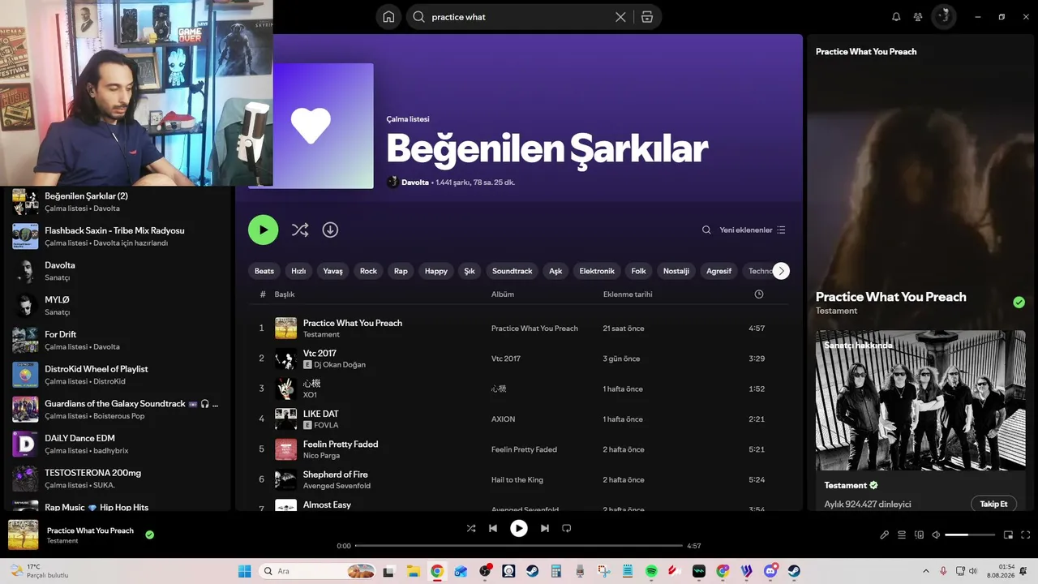Switch to full screen view icon
This screenshot has height=584, width=1038.
(1026, 535)
